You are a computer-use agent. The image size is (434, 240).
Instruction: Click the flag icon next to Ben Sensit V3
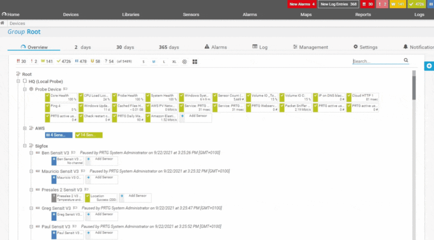pyautogui.click(x=73, y=152)
